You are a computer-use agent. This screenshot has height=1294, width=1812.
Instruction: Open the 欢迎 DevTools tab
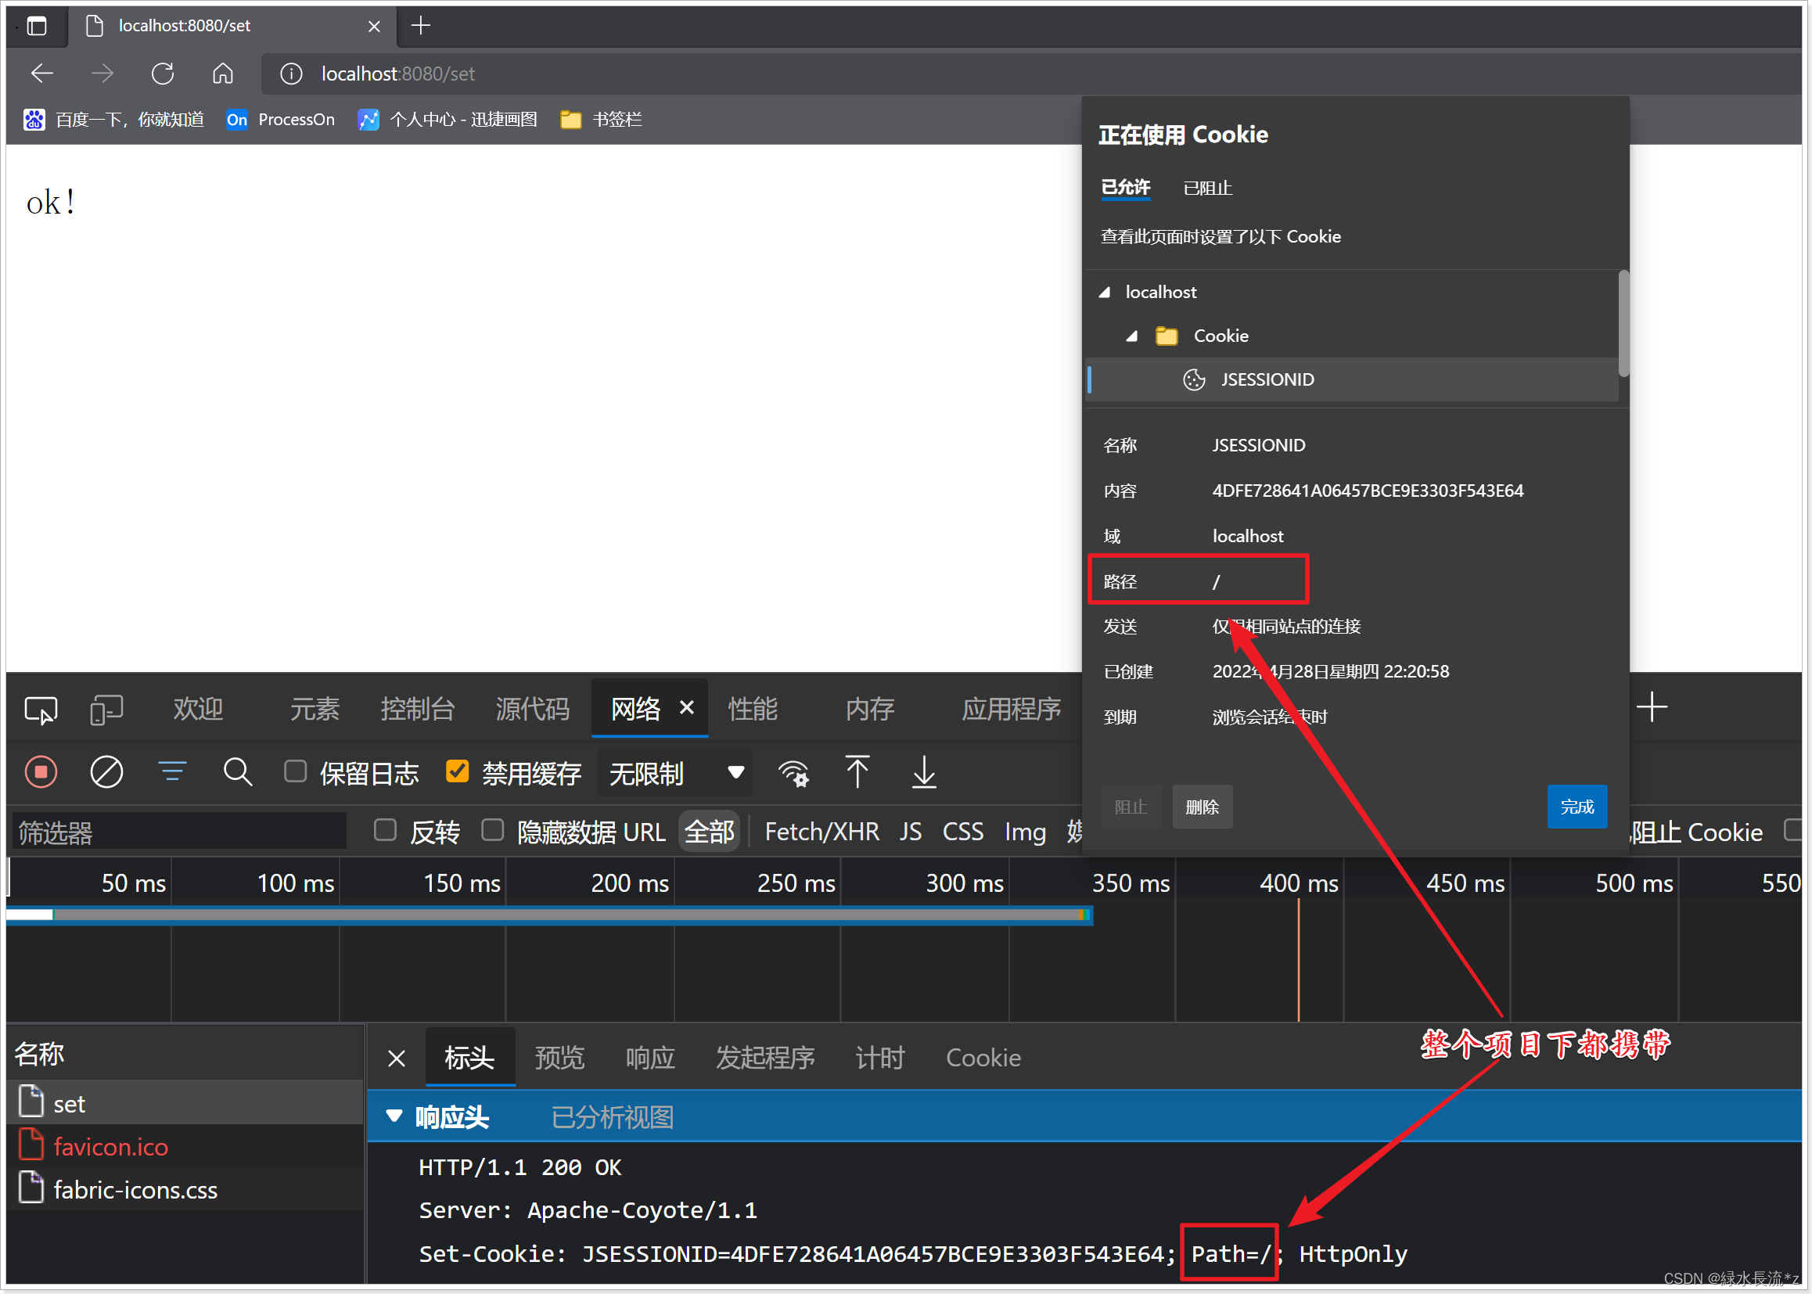pos(199,708)
